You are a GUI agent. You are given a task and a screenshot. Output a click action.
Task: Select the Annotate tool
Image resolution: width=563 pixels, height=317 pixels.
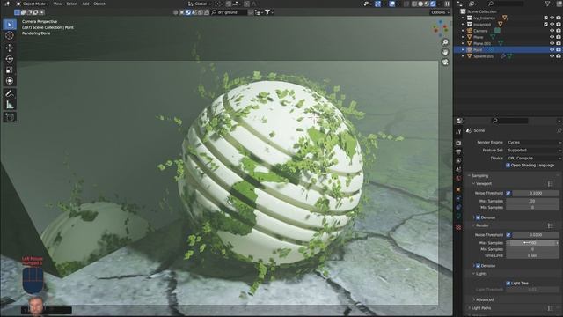pyautogui.click(x=10, y=94)
